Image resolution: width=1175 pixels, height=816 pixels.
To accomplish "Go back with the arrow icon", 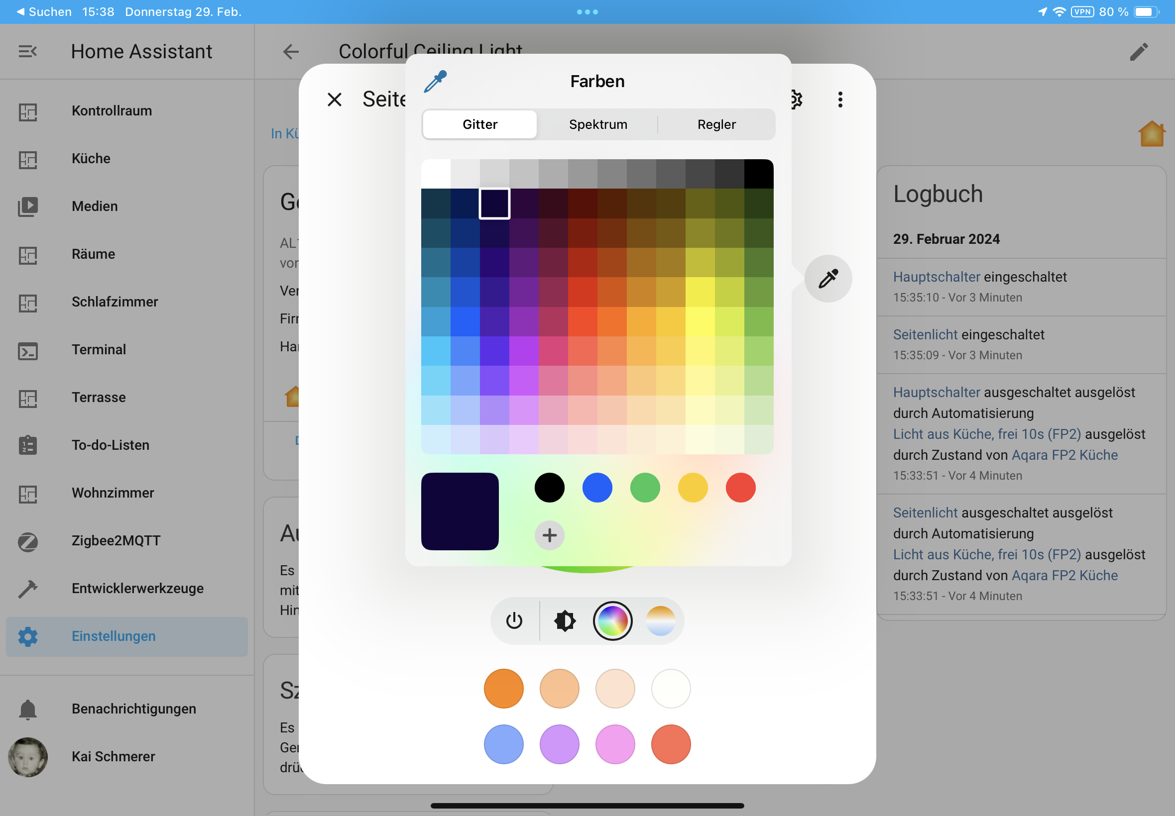I will coord(291,52).
